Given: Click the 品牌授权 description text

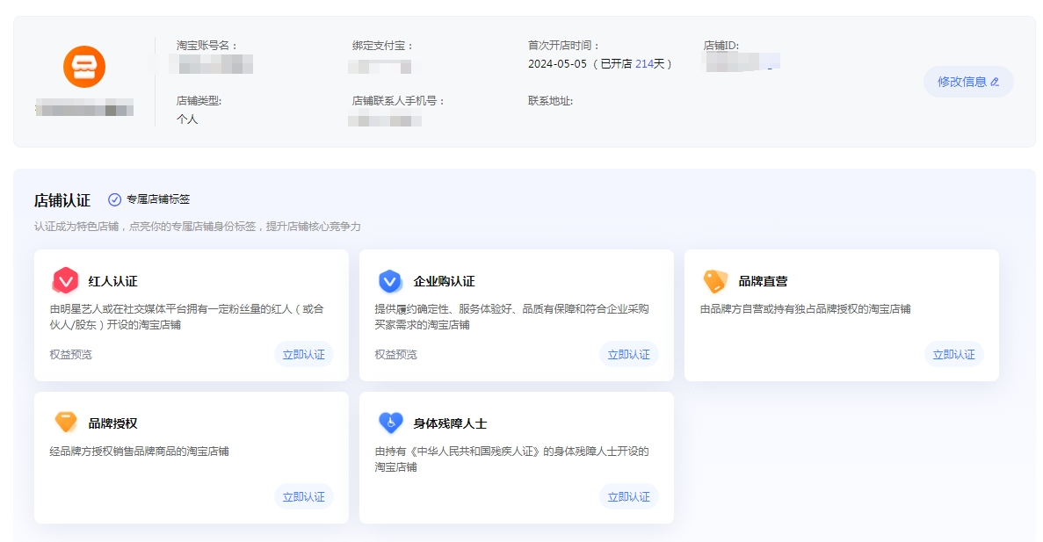Looking at the screenshot, I should 139,452.
